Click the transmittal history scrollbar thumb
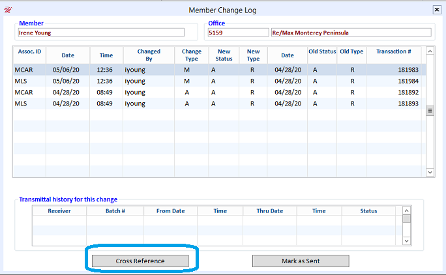Viewport: 446px width, 275px height. coord(407,219)
